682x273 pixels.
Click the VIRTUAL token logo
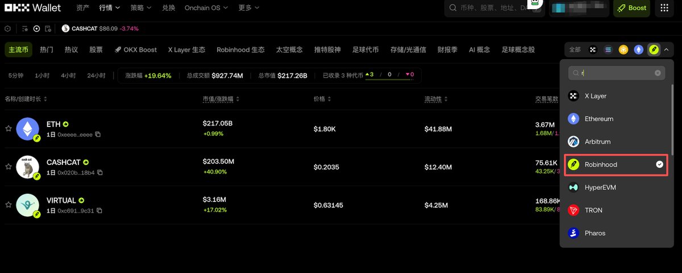27,205
